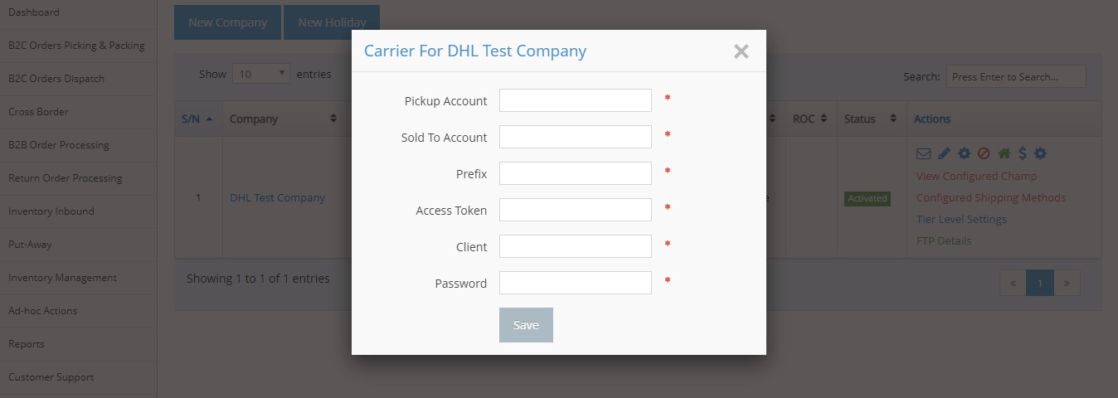This screenshot has height=398, width=1118.
Task: Save the carrier settings
Action: 526,325
